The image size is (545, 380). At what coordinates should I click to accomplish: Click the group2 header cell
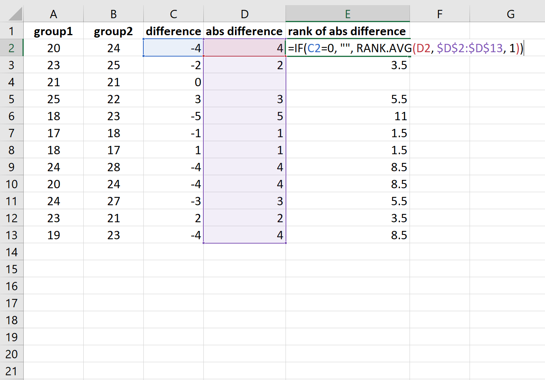[x=113, y=31]
